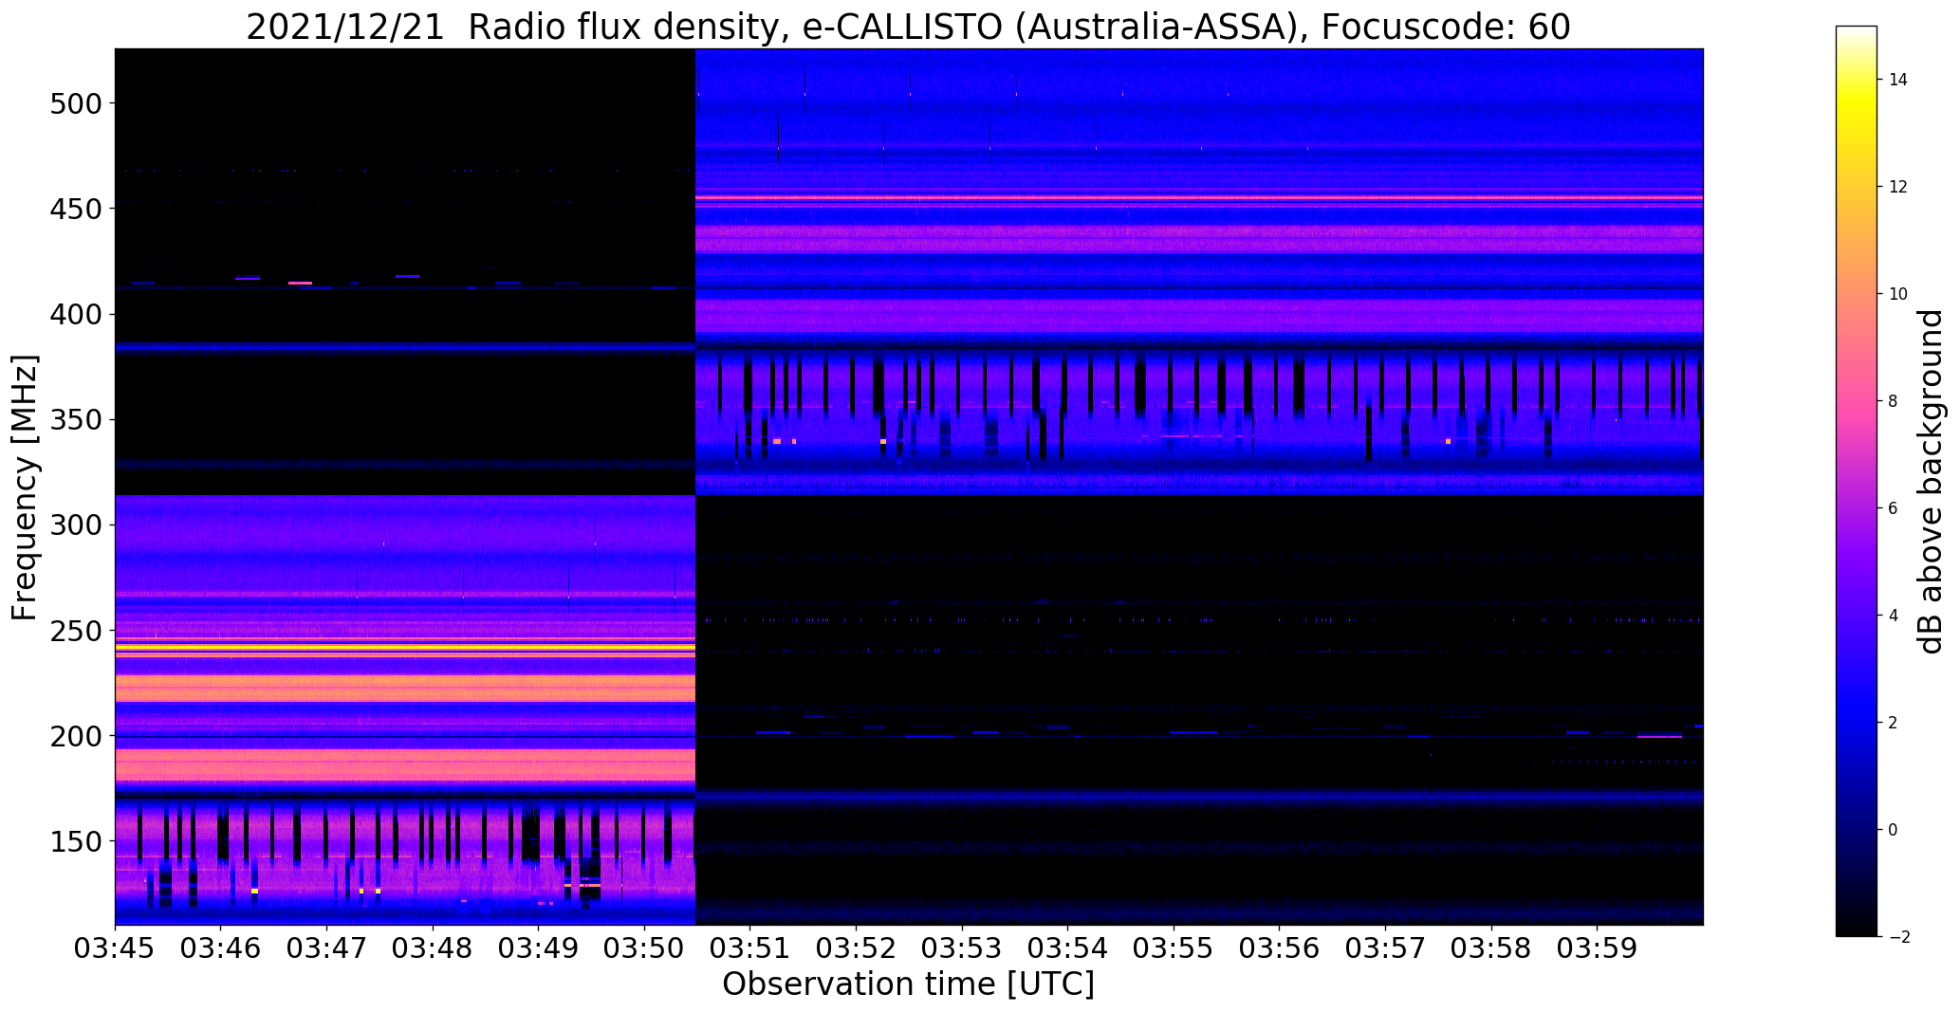The width and height of the screenshot is (1960, 1012).
Task: Click the 03:57 time tick label
Action: [x=1385, y=948]
